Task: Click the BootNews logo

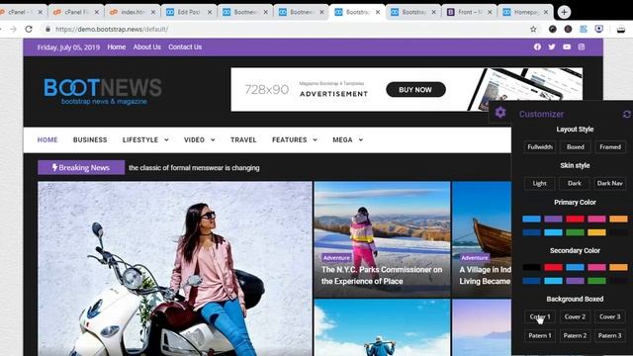Action: pos(103,91)
